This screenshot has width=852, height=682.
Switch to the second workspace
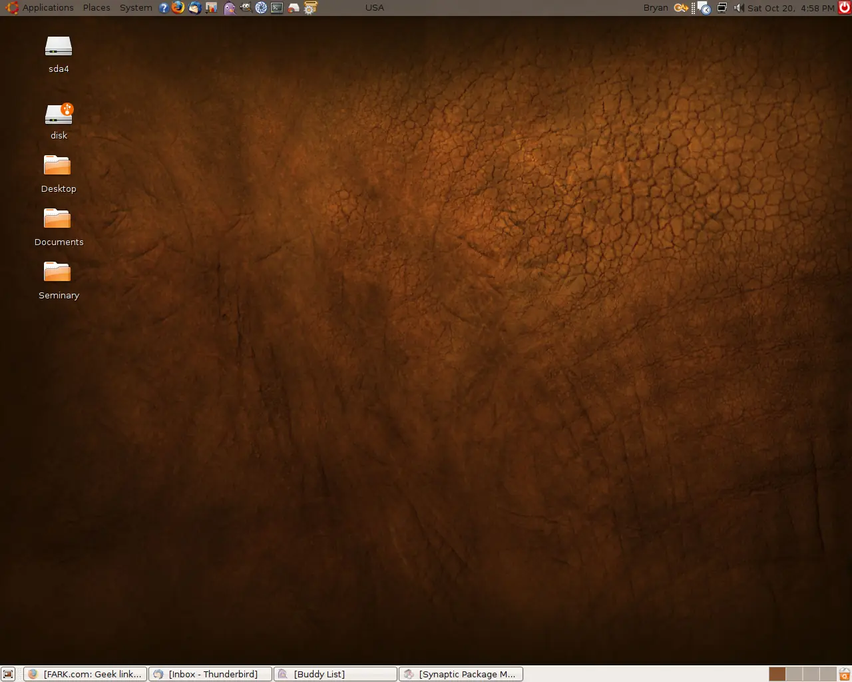(794, 674)
